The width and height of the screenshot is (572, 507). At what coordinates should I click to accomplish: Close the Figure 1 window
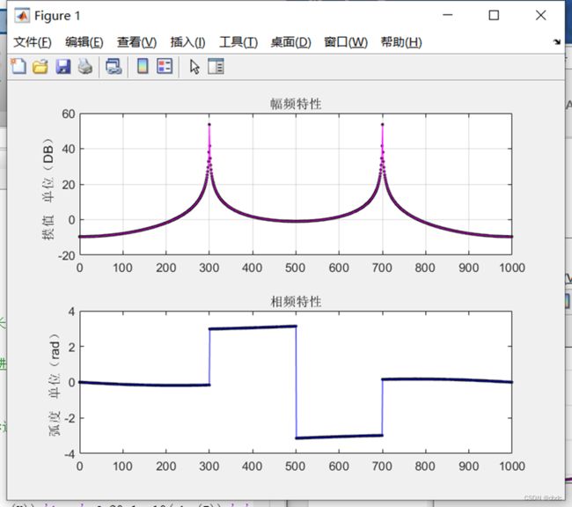click(x=540, y=15)
